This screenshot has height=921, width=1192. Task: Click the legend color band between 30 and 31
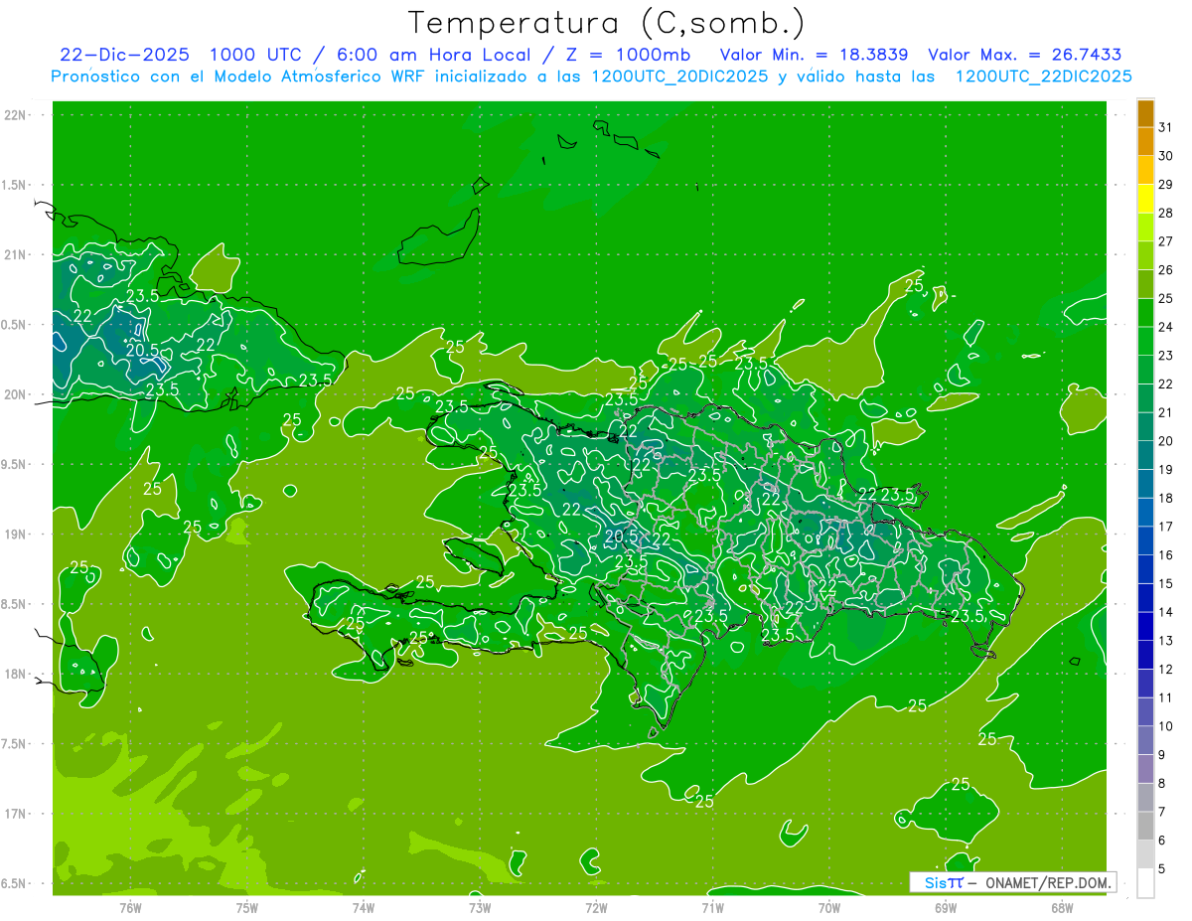[x=1145, y=142]
